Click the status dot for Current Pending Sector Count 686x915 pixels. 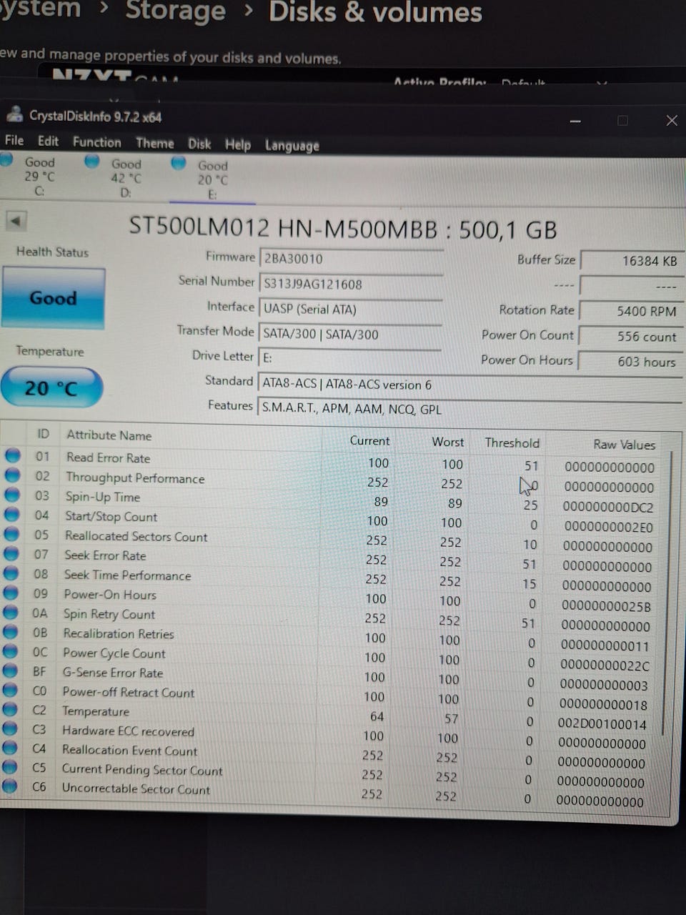pyautogui.click(x=9, y=767)
